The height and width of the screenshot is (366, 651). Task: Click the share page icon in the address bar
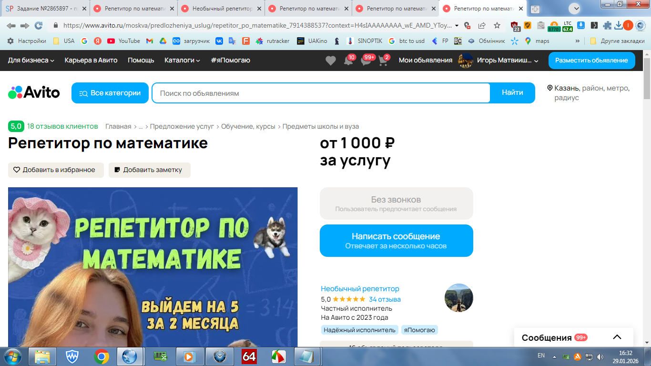click(x=482, y=26)
